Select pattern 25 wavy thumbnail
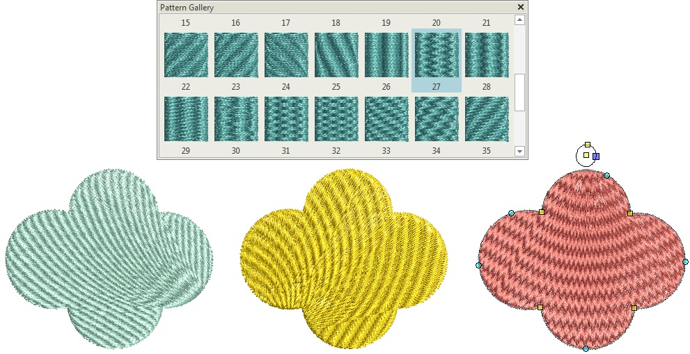The width and height of the screenshot is (690, 354). coord(336,55)
